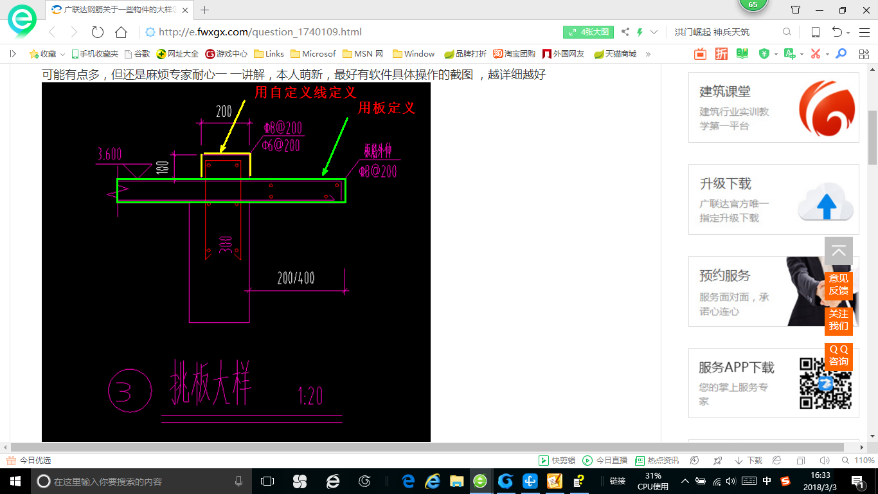
Task: Expand more bookmarks double chevron
Action: (x=648, y=54)
